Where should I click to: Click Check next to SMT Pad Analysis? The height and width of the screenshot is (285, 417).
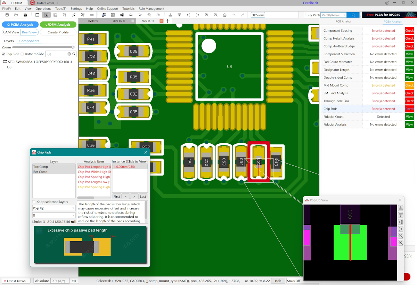(x=409, y=93)
